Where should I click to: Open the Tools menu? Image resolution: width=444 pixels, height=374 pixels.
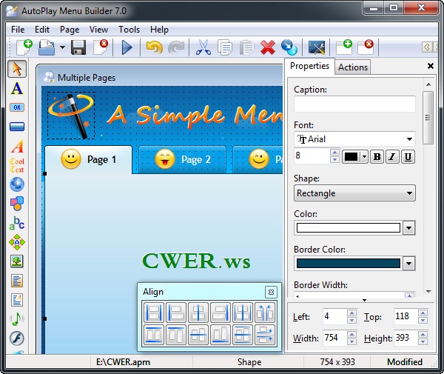click(x=129, y=30)
